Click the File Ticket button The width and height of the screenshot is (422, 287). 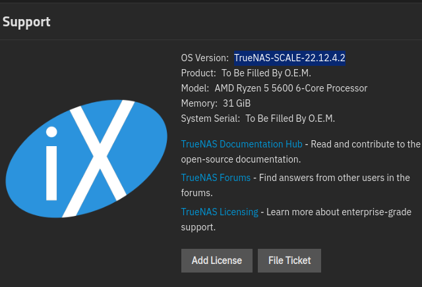point(289,261)
